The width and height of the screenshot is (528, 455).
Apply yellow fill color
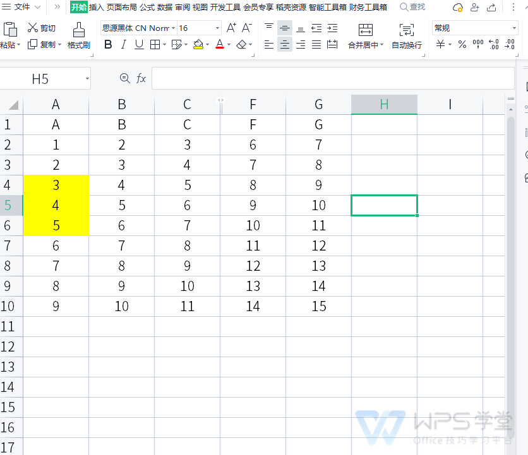[x=198, y=44]
